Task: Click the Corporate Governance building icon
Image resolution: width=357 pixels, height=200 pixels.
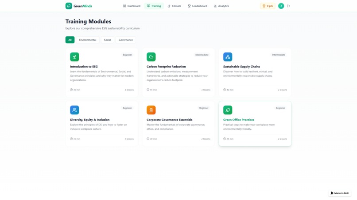Action: pos(151,110)
